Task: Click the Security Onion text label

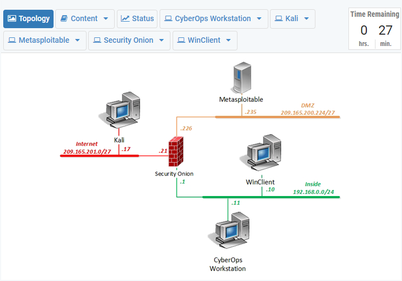Action: coord(174,174)
